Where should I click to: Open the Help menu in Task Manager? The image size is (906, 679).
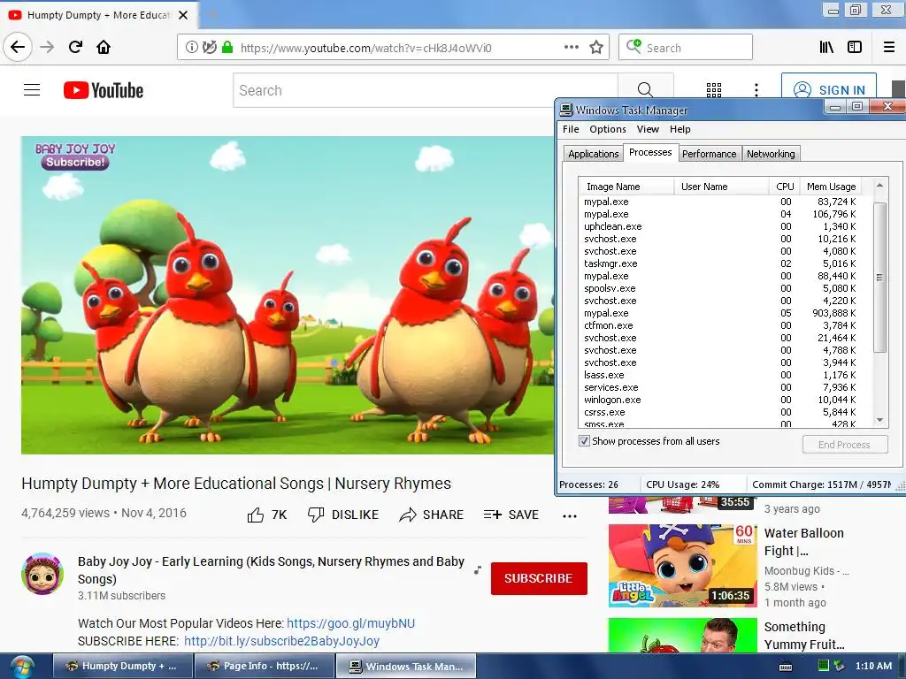680,129
